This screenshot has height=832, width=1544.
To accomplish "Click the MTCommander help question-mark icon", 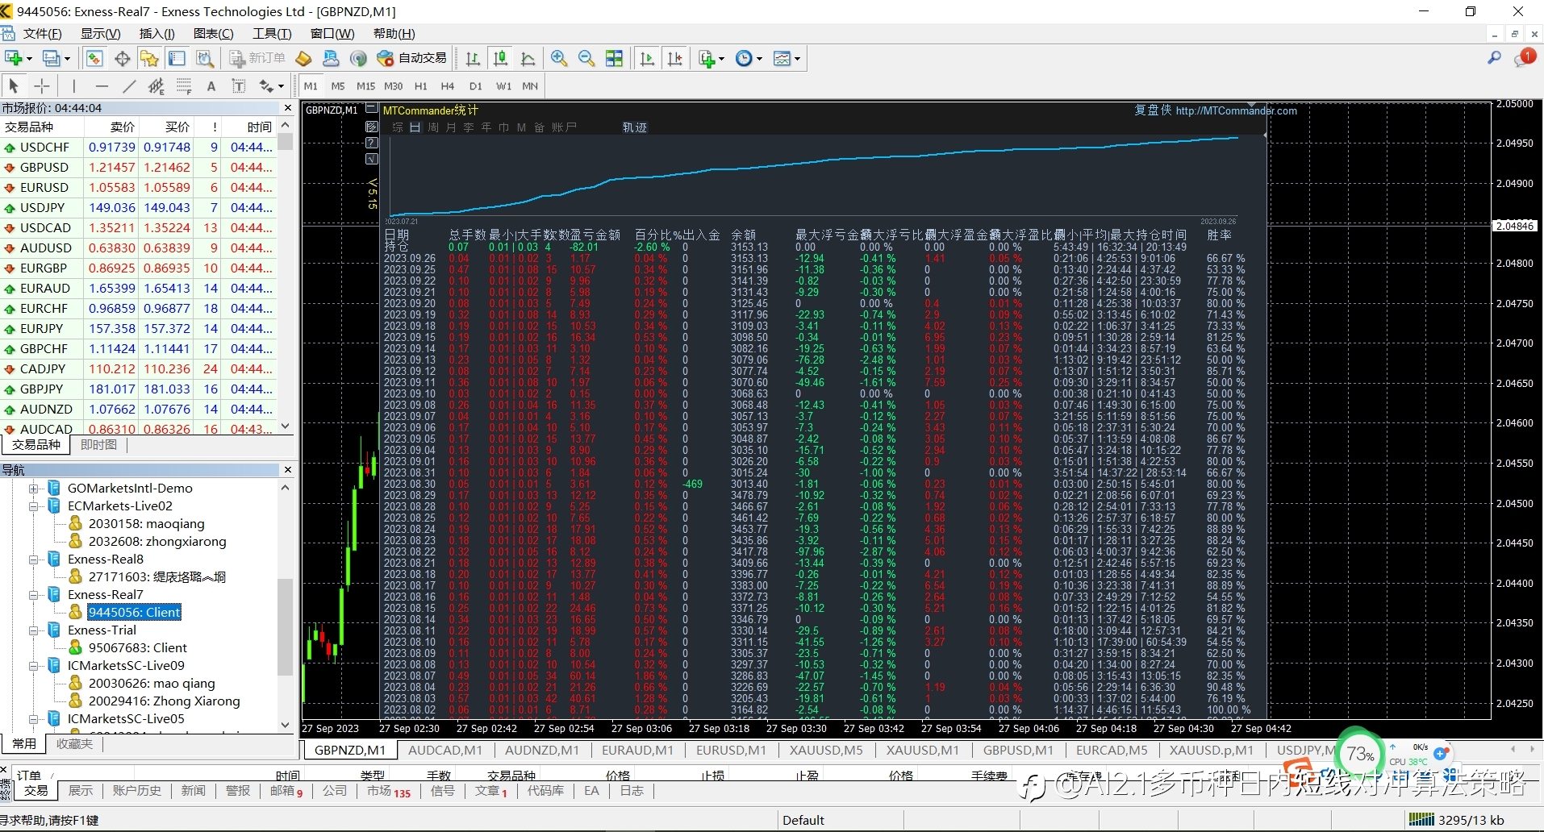I will (x=372, y=143).
